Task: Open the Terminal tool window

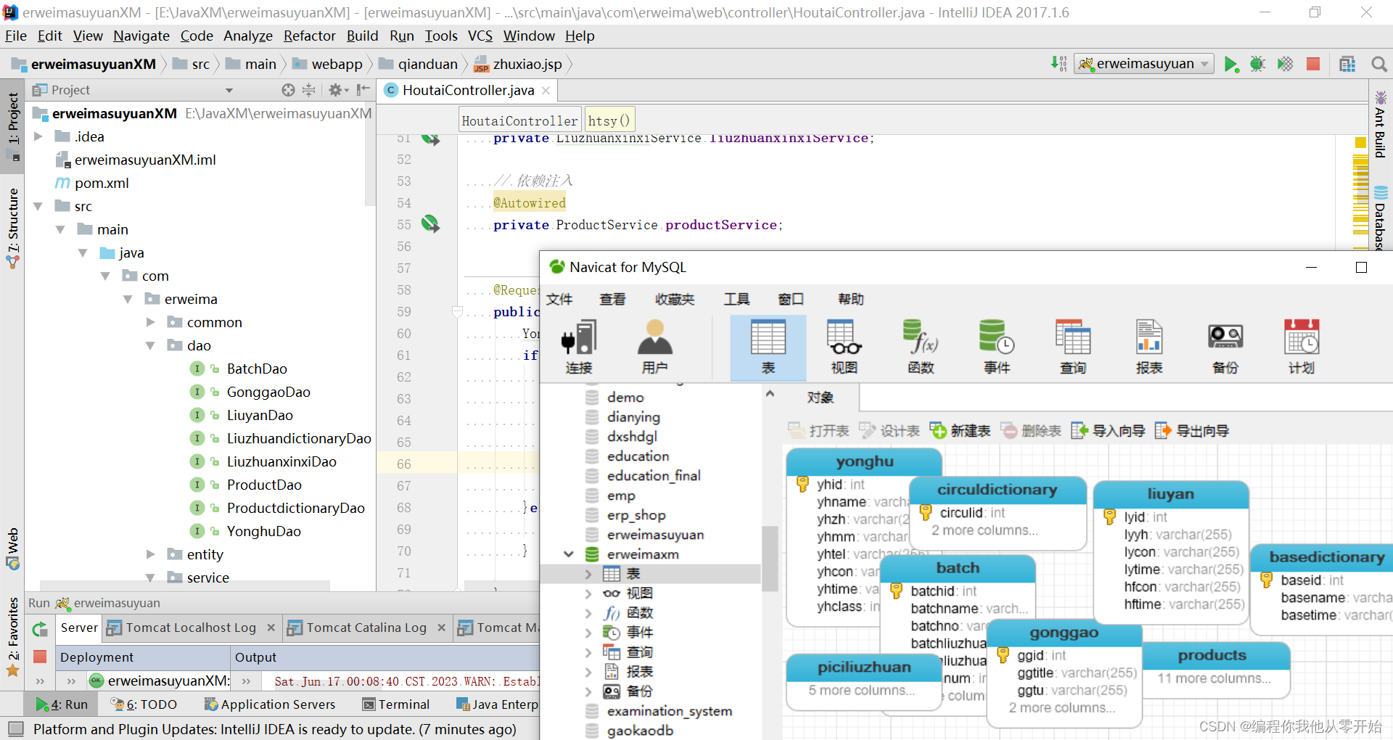Action: 396,704
